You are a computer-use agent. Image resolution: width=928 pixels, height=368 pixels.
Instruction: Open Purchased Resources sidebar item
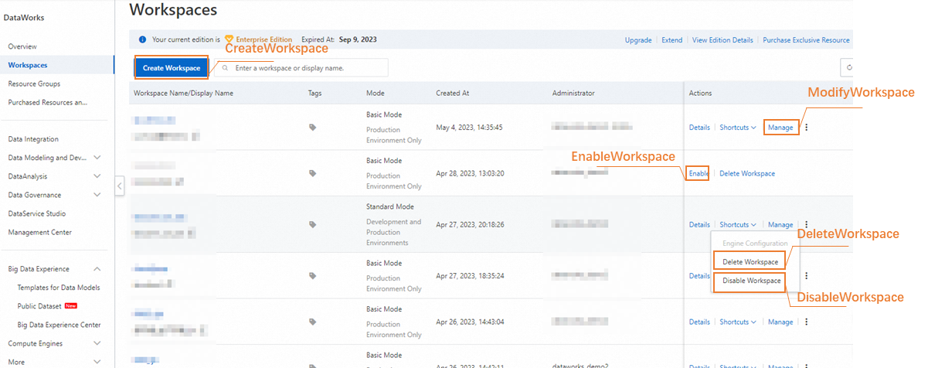(x=48, y=102)
